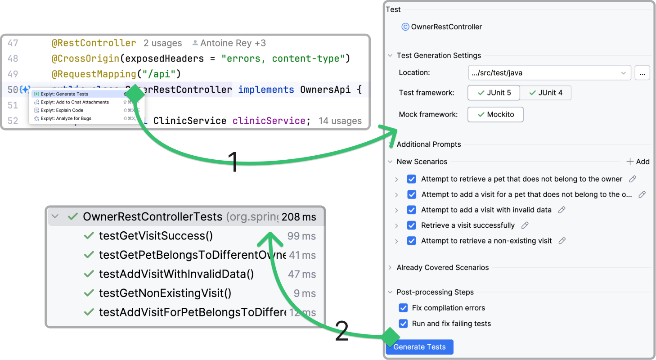Toggle Mockito mock framework
The width and height of the screenshot is (656, 360).
click(495, 114)
